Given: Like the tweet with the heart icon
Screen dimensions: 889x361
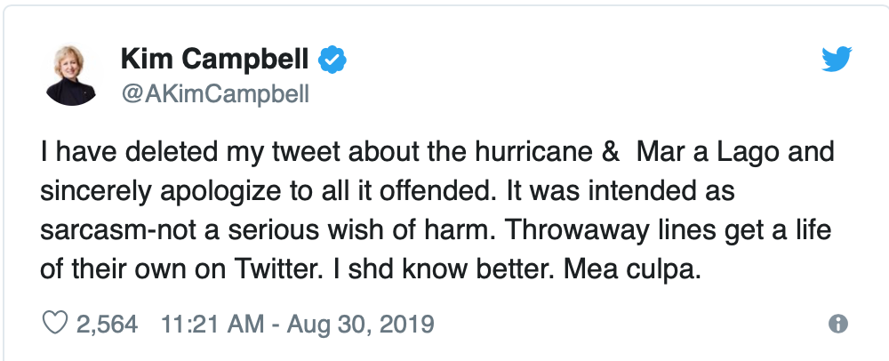Looking at the screenshot, I should (x=55, y=324).
